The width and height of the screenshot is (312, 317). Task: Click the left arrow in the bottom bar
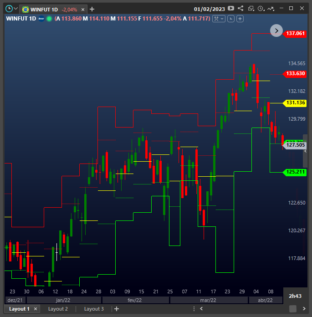[201, 308]
